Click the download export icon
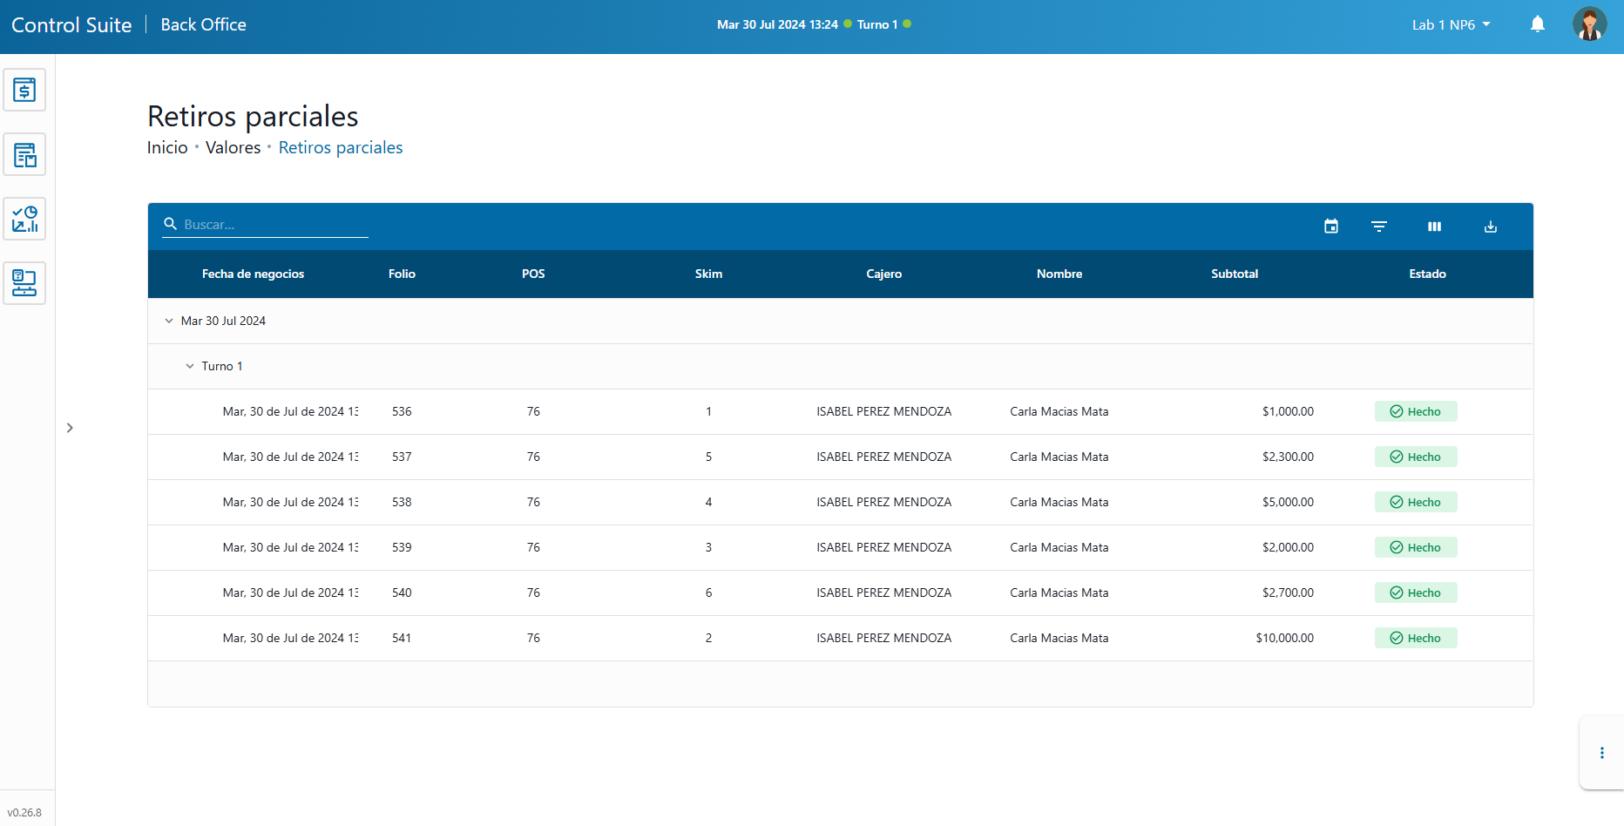The width and height of the screenshot is (1624, 826). click(1490, 227)
